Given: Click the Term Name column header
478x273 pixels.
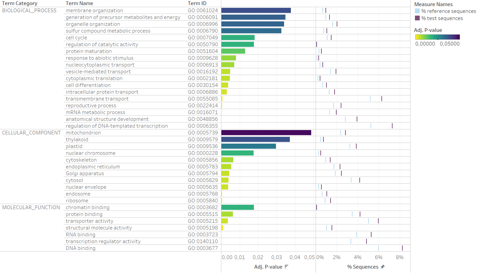Looking at the screenshot, I should tap(79, 3).
